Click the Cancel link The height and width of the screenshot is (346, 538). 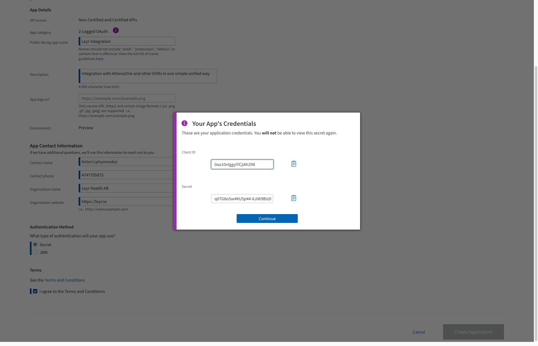point(418,332)
